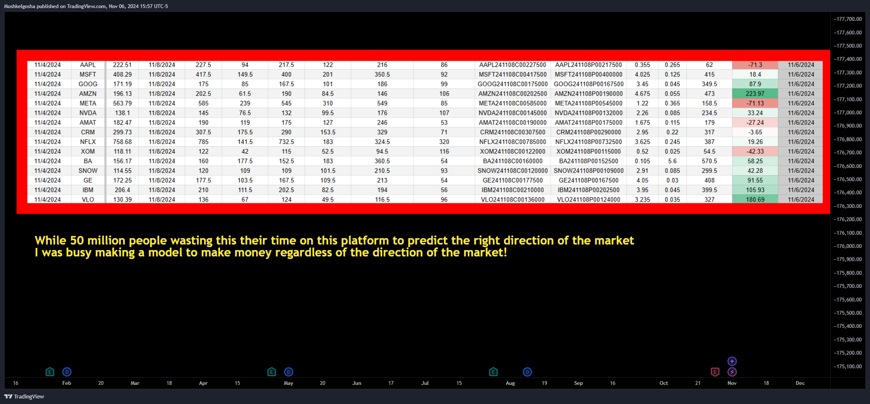Click the -42.33 result cell

[755, 151]
